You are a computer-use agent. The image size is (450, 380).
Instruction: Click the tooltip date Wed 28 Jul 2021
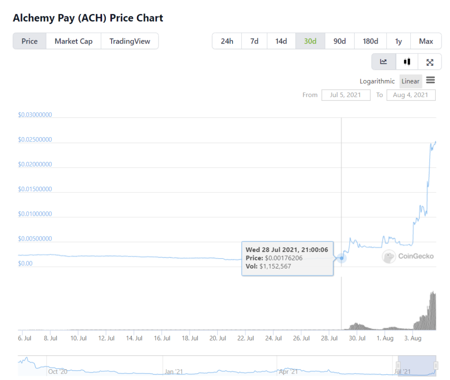272,250
